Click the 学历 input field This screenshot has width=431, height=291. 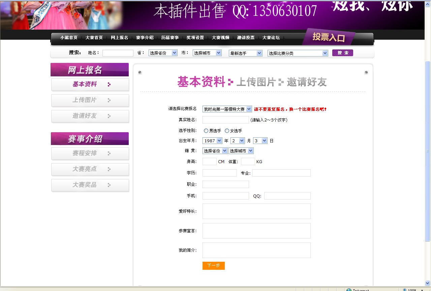[220, 173]
